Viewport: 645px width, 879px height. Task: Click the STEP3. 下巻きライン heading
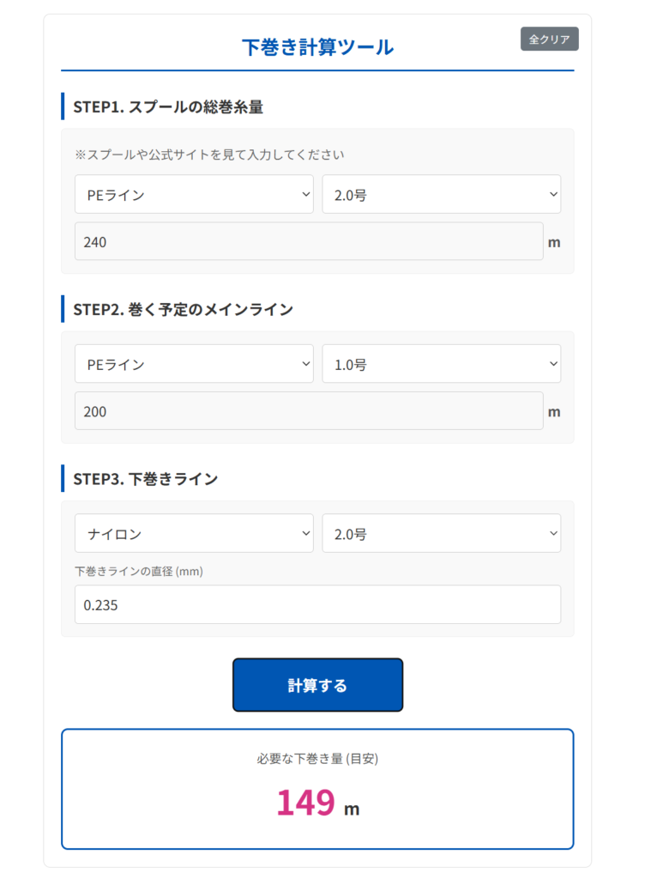(146, 479)
